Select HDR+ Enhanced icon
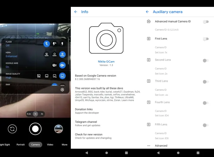Screen dimensions: 214x157 62,54
